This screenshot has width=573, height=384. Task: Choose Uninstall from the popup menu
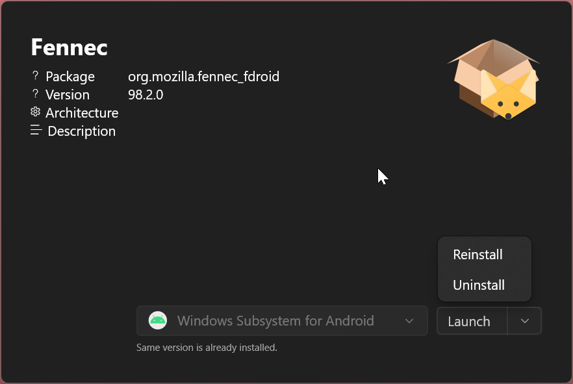point(478,285)
